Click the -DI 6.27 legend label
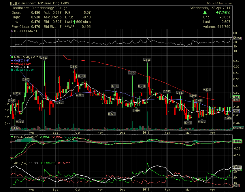Viewport: 245px width, 192px height. pyautogui.click(x=63, y=163)
